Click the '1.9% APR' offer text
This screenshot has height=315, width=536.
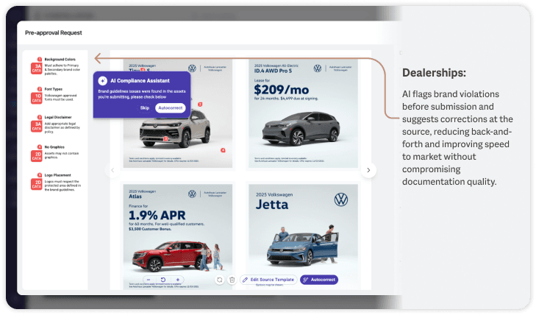(x=157, y=215)
